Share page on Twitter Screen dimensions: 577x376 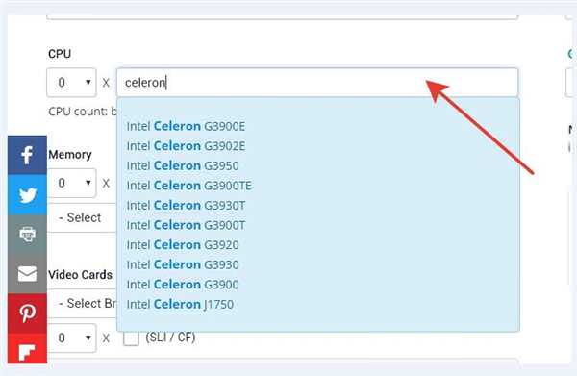click(x=27, y=194)
